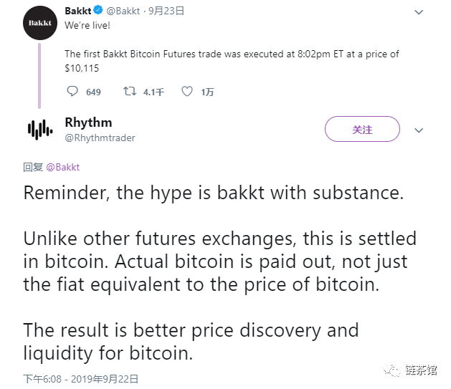Open Rhythm's waveform profile avatar

click(40, 130)
